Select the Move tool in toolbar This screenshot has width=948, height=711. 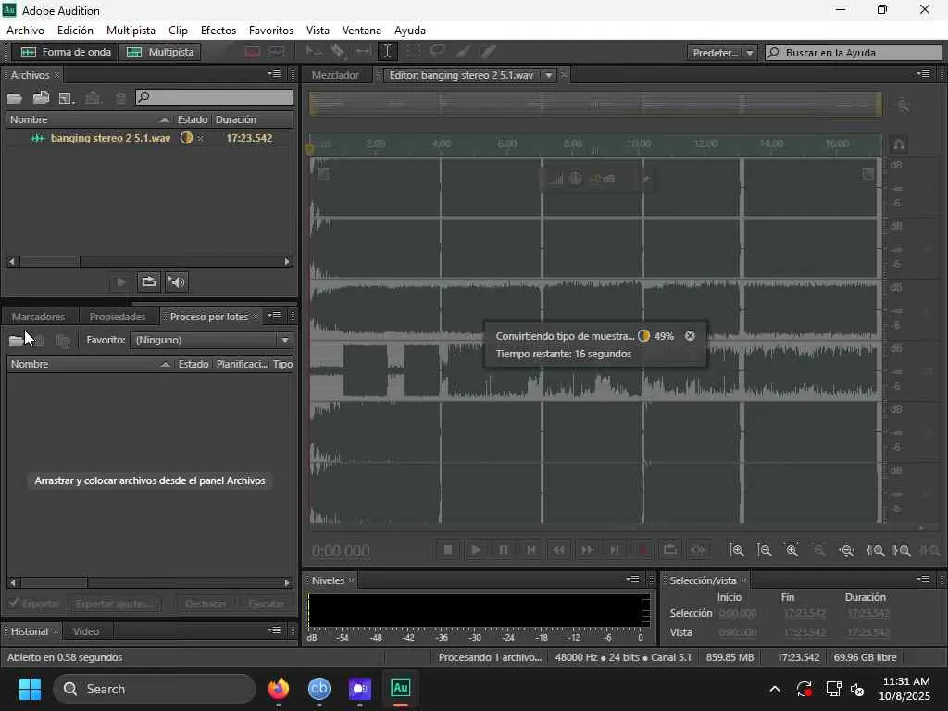point(314,52)
